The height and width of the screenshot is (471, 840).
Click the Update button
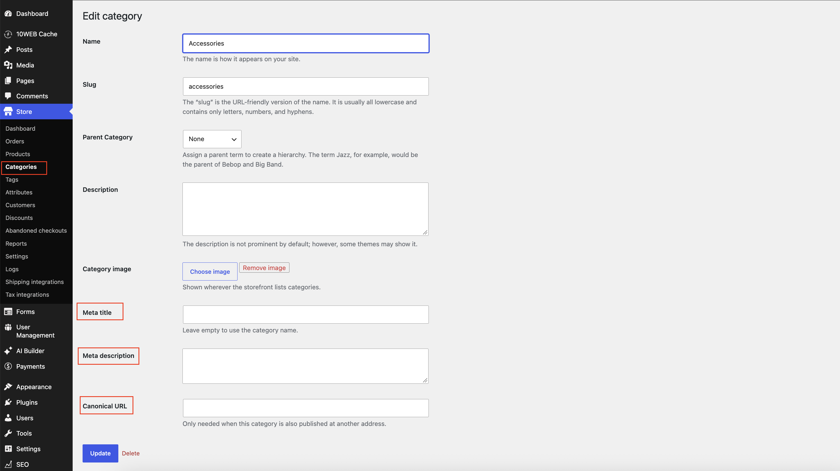(x=100, y=453)
